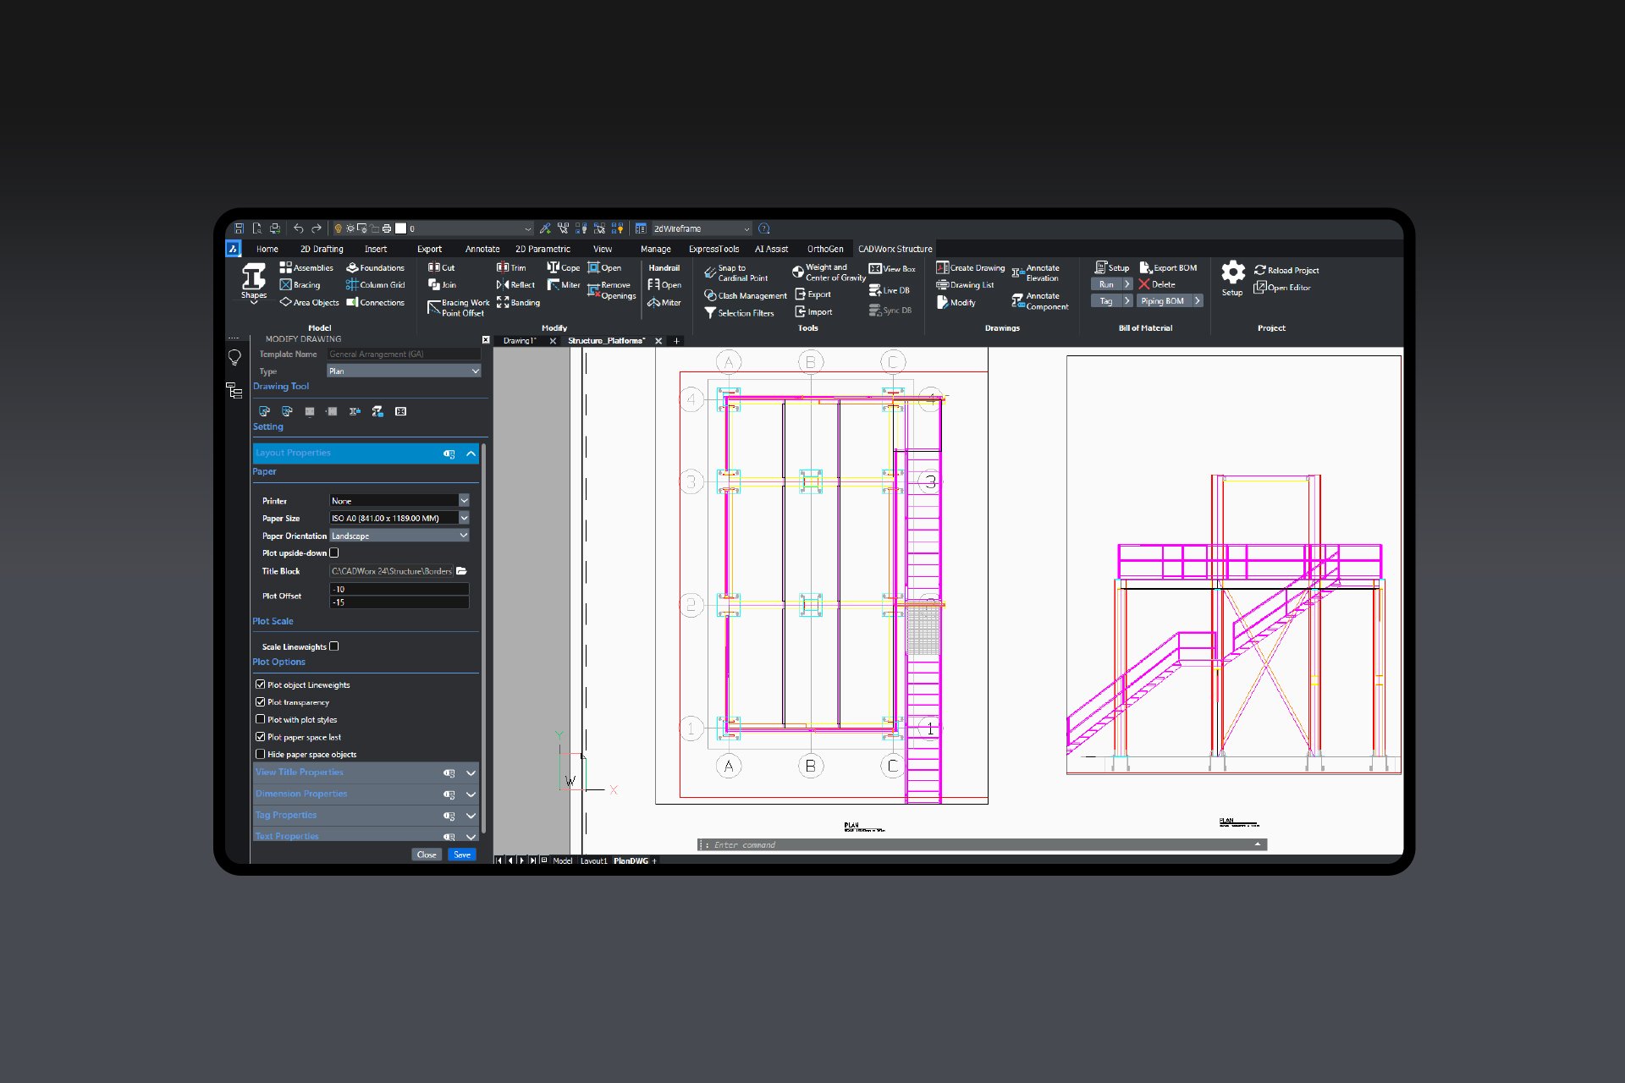Screen dimensions: 1625x1083
Task: Check the Scale Lineweights checkbox
Action: coord(334,646)
